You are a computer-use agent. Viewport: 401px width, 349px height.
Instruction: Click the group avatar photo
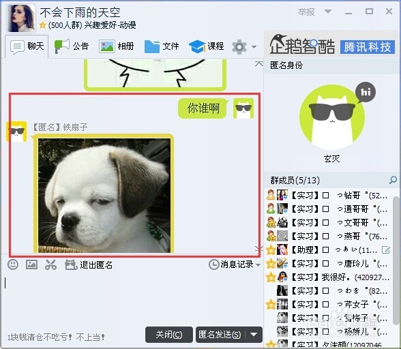[21, 18]
